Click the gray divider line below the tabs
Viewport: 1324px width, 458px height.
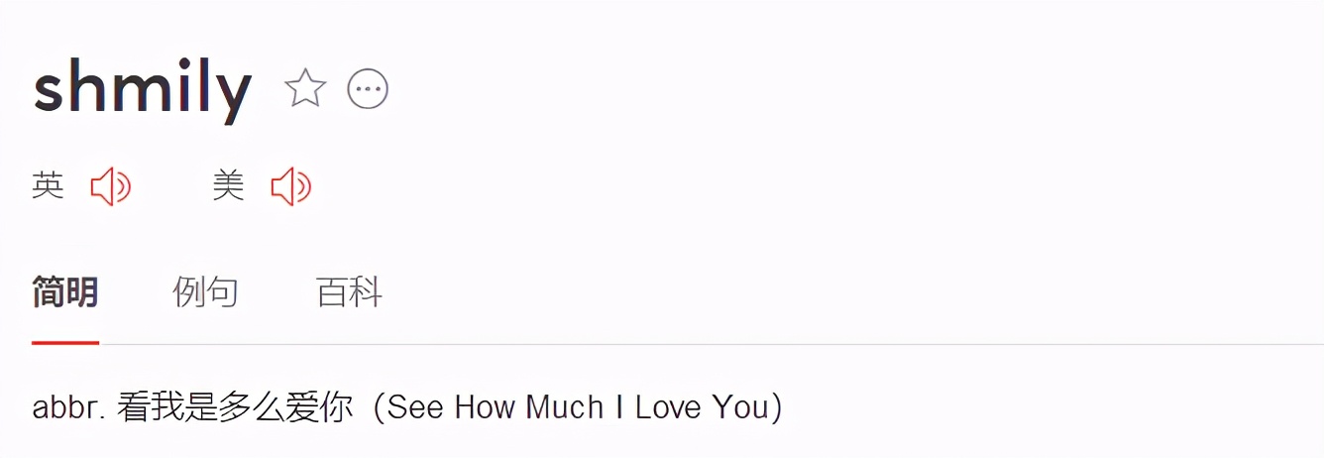click(x=694, y=344)
